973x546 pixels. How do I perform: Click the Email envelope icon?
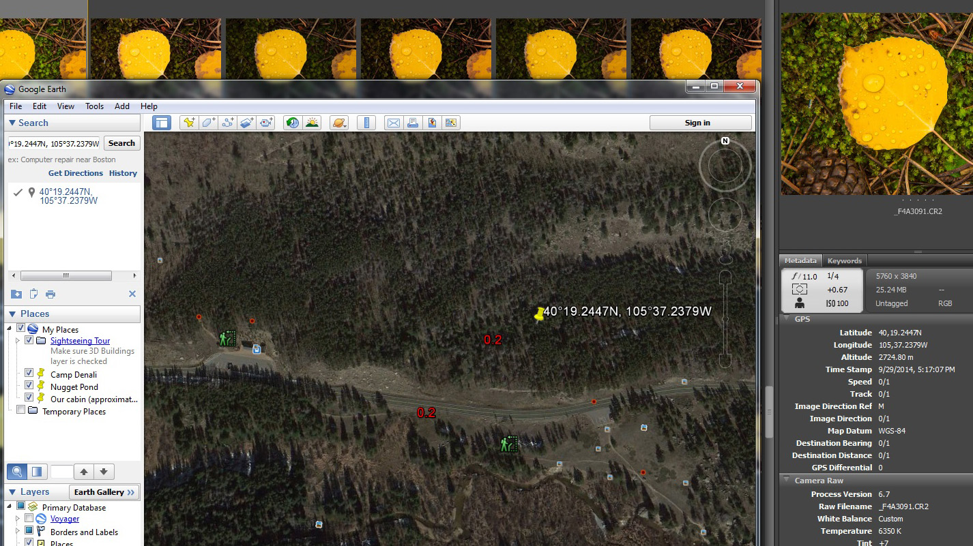tap(393, 123)
